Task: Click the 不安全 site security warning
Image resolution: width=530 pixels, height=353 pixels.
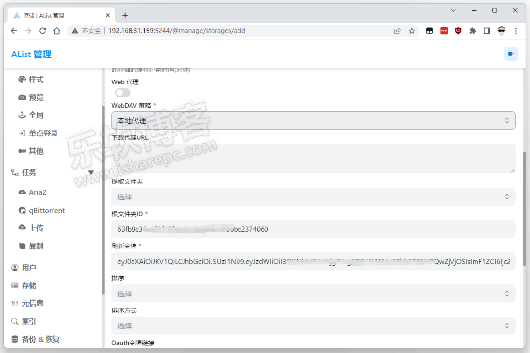Action: click(x=86, y=31)
